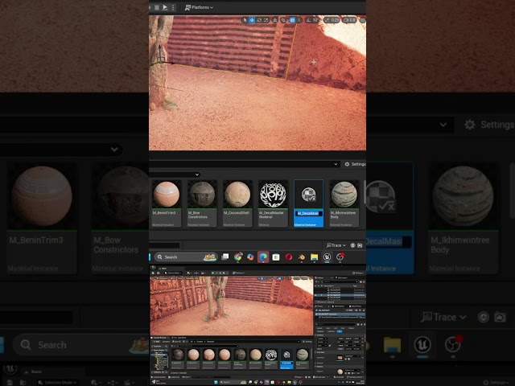
Task: Open Opera browser from the taskbar
Action: tap(289, 257)
